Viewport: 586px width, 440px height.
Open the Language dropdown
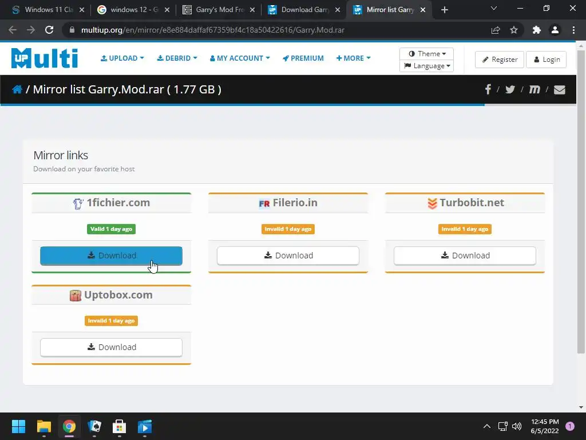coord(426,66)
